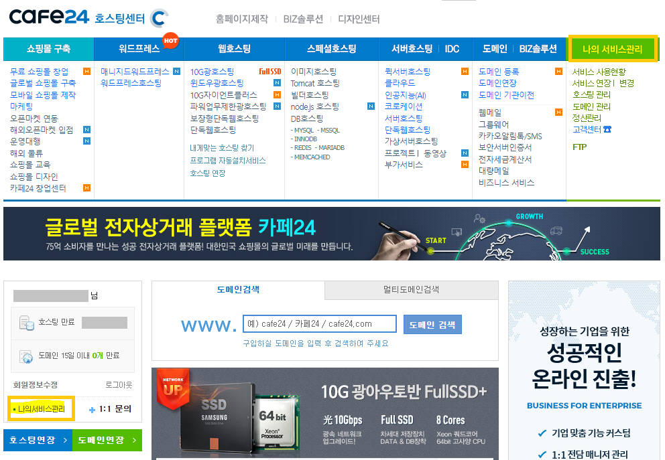Image resolution: width=665 pixels, height=460 pixels.
Task: Click the H badge beside 도메인 등록
Action: [x=558, y=72]
